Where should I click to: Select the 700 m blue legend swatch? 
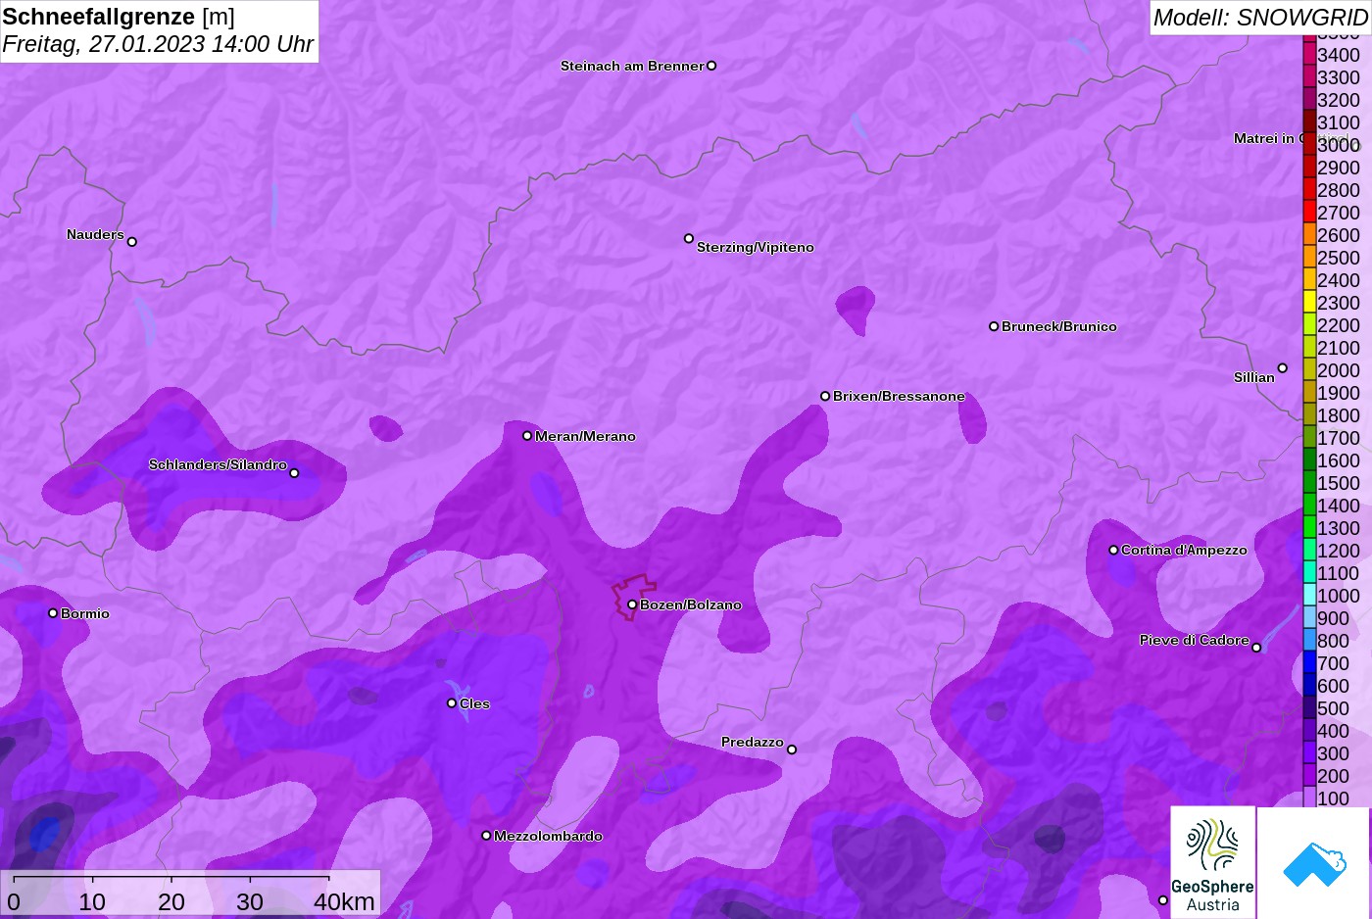pos(1309,663)
